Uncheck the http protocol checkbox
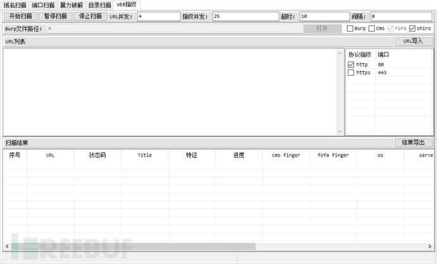The height and width of the screenshot is (264, 437). [351, 64]
